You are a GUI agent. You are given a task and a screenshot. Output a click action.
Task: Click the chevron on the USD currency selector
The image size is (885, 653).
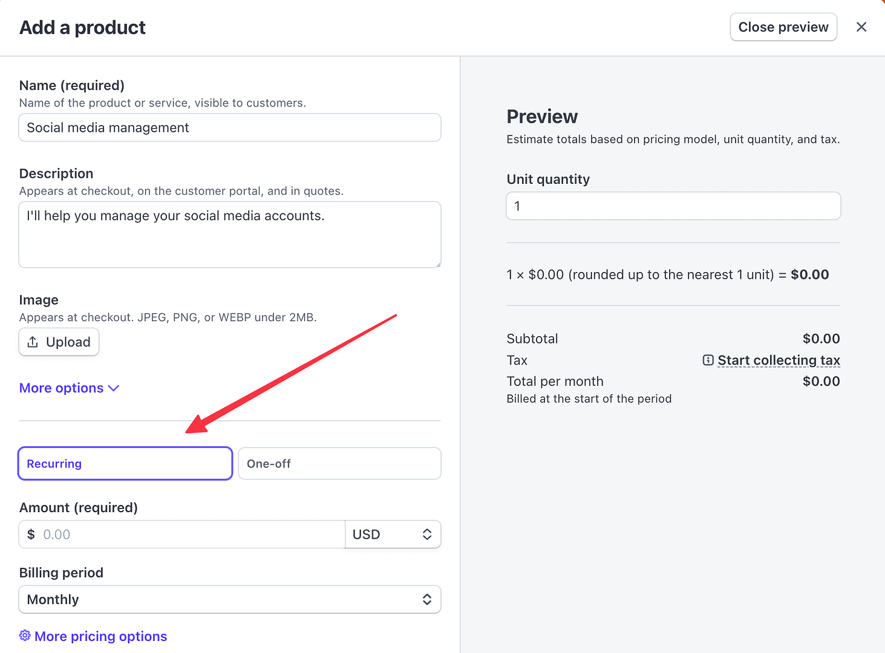pos(428,534)
